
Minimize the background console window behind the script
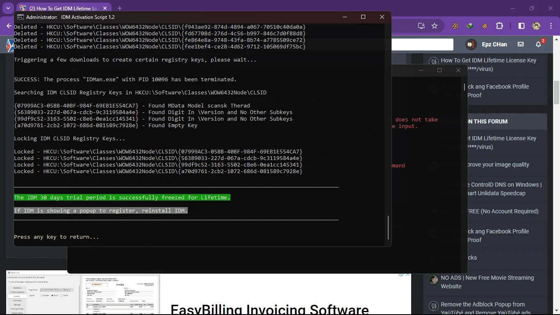(x=421, y=70)
